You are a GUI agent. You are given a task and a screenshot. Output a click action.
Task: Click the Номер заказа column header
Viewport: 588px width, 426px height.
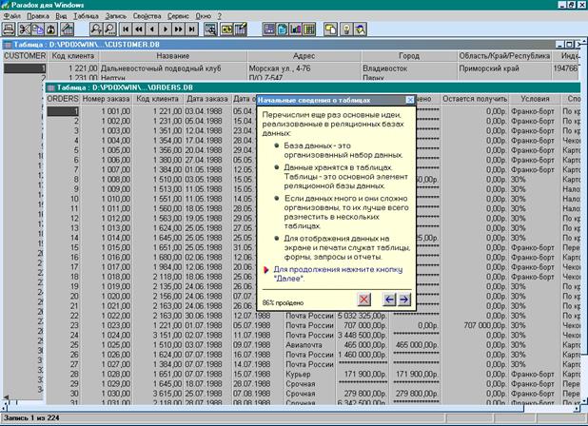[107, 99]
